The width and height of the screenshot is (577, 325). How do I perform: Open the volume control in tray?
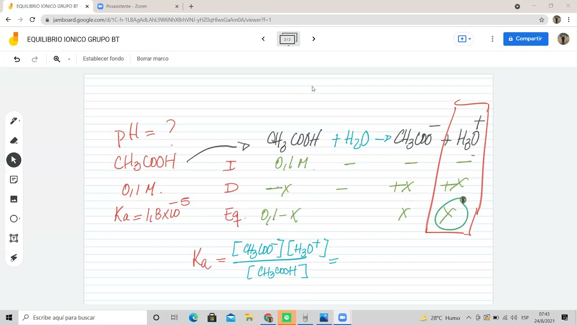click(514, 318)
